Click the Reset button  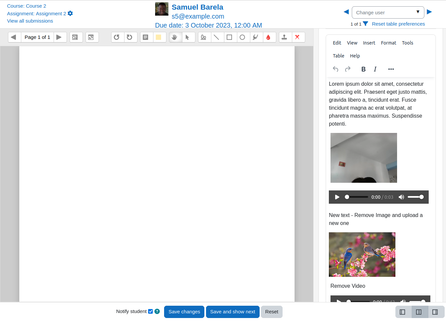(272, 312)
